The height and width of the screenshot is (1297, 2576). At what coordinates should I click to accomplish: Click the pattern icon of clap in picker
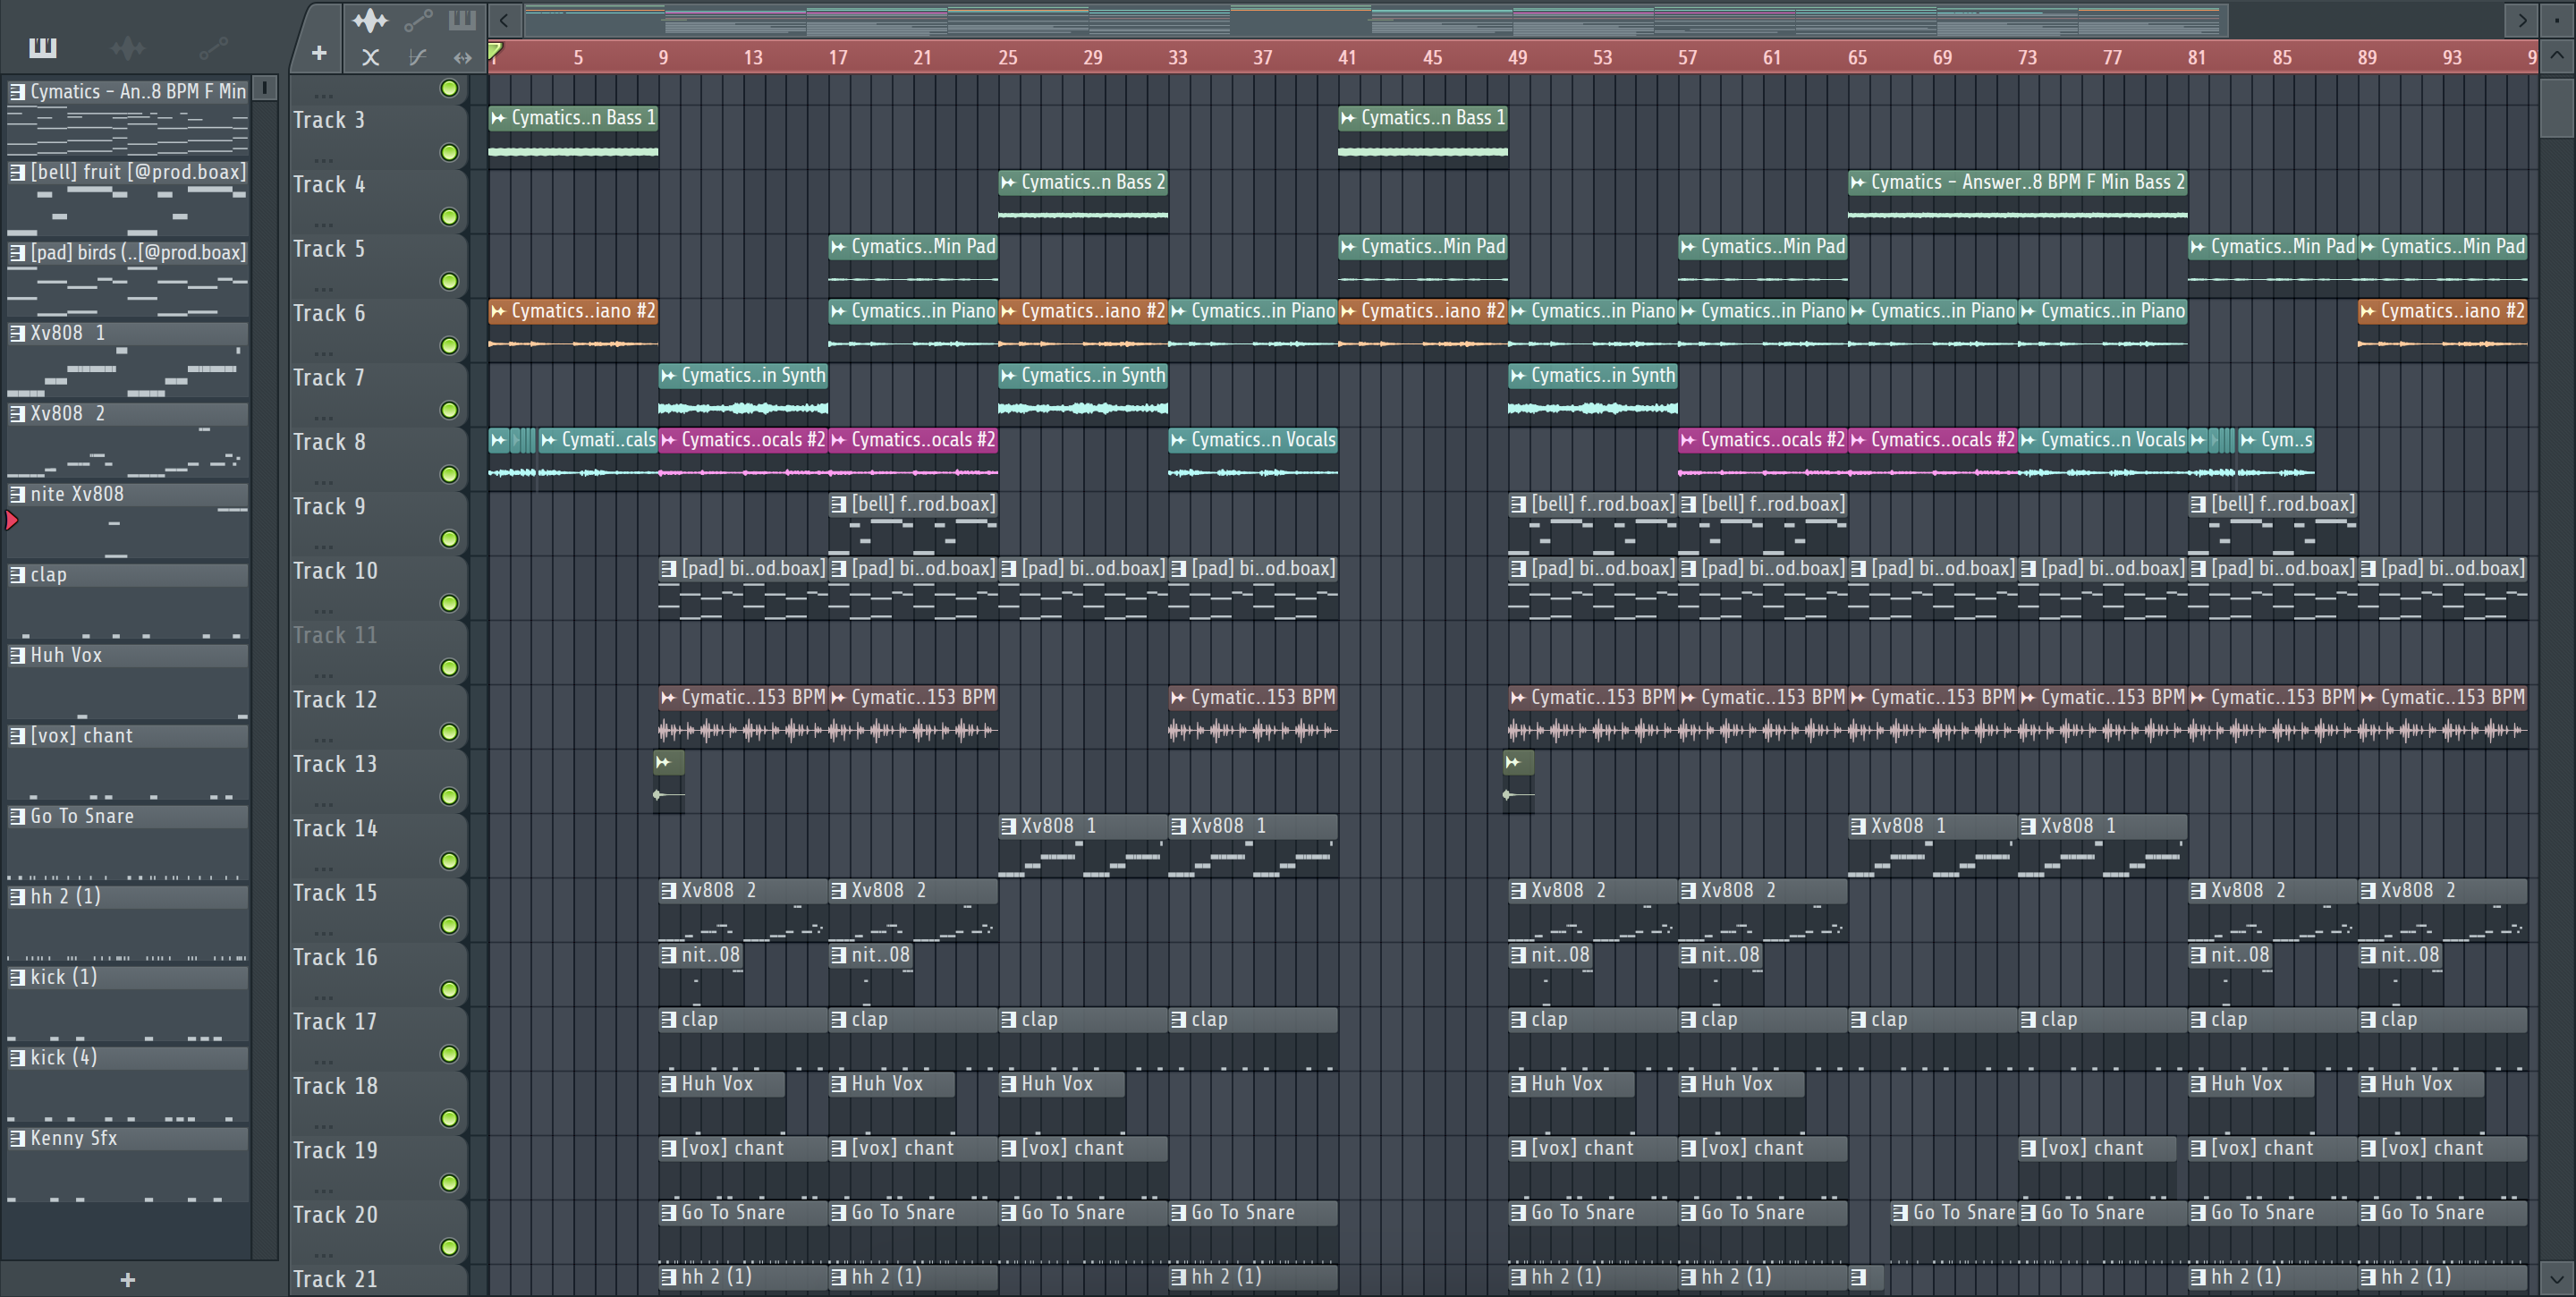click(17, 575)
